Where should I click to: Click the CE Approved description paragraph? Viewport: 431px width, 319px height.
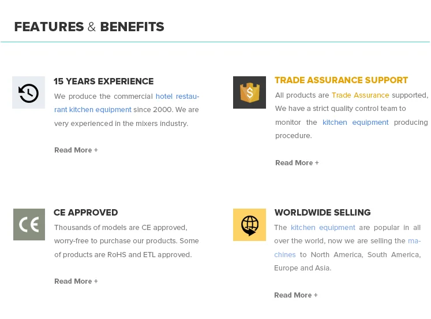pyautogui.click(x=126, y=241)
